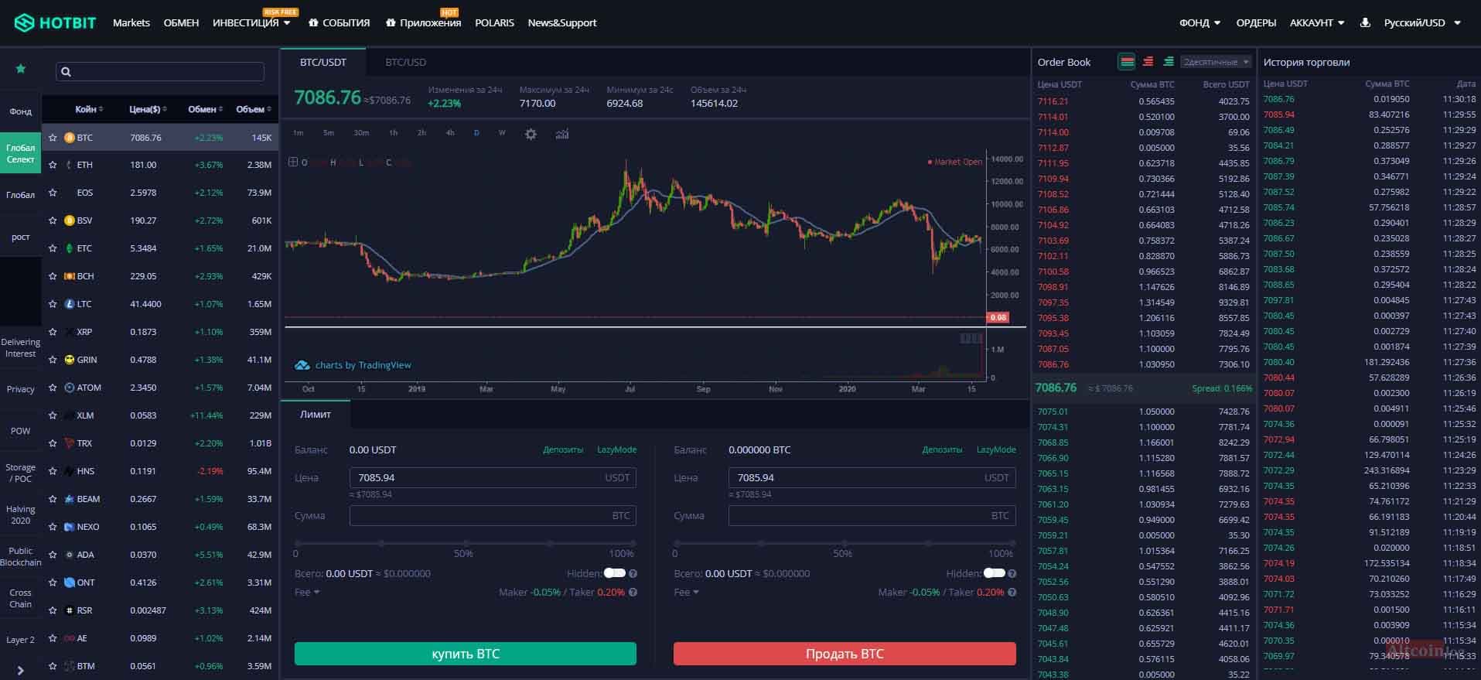Open taker fee help question mark in buy panel

(633, 592)
